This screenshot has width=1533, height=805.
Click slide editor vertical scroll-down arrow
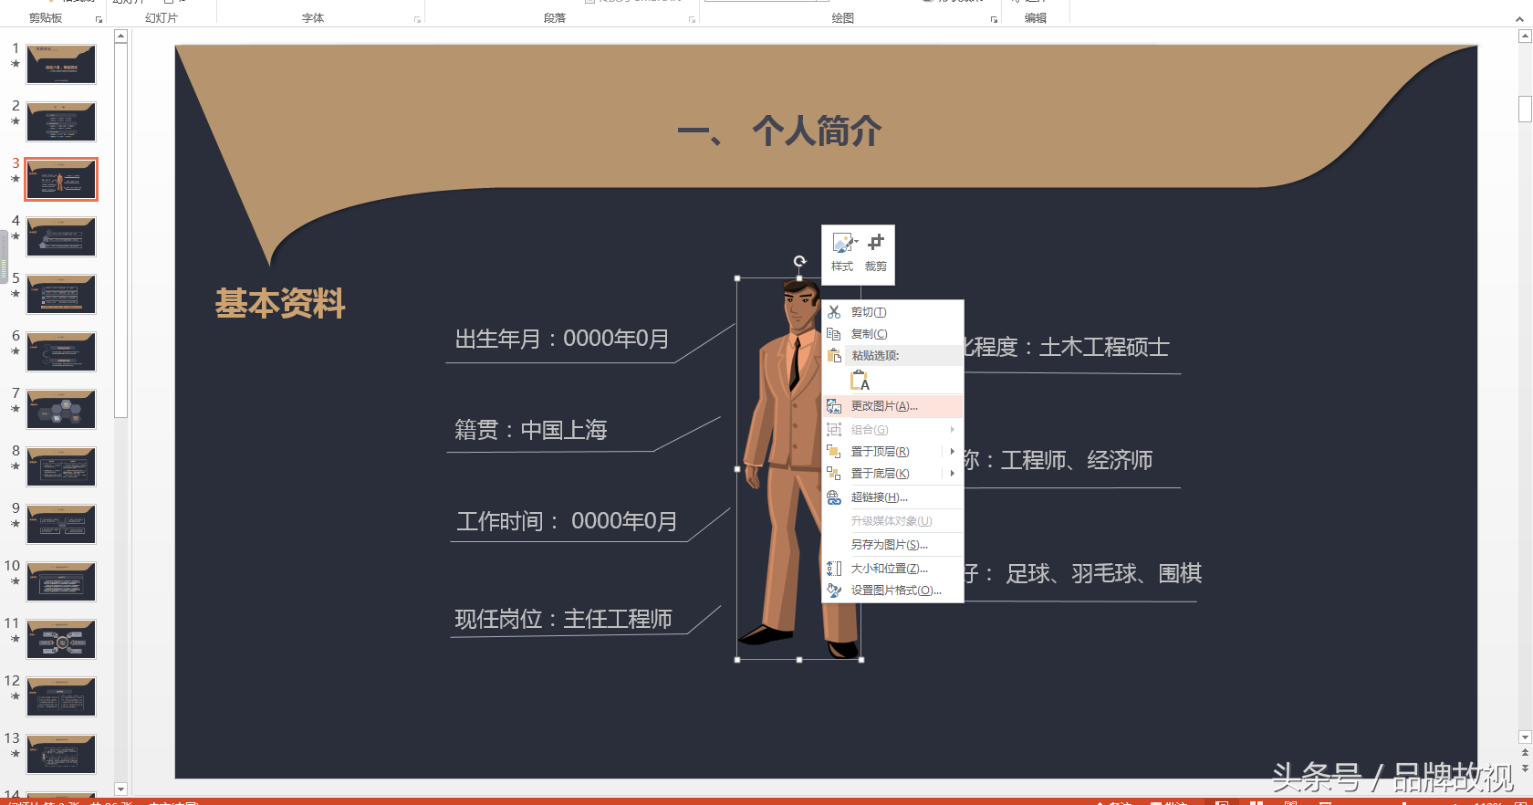click(1525, 737)
